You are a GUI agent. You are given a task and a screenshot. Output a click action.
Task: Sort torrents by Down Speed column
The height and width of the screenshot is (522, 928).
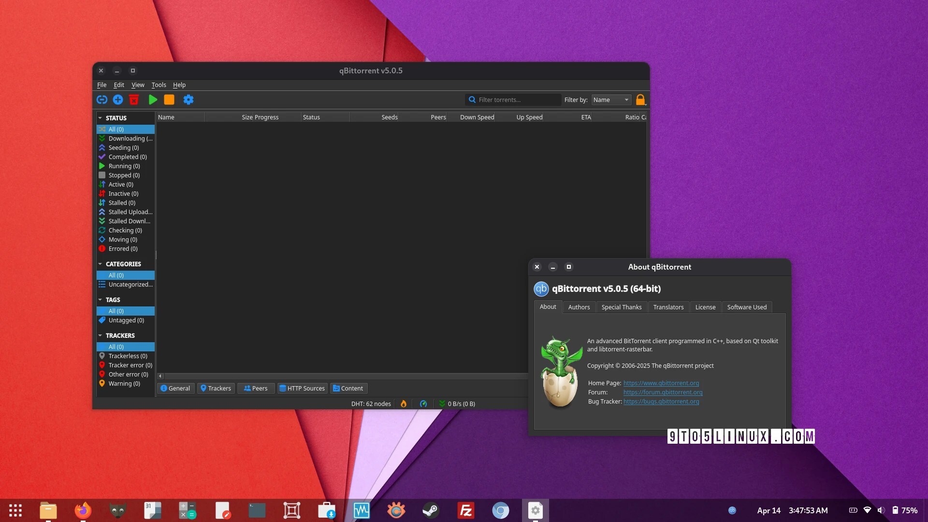point(471,117)
